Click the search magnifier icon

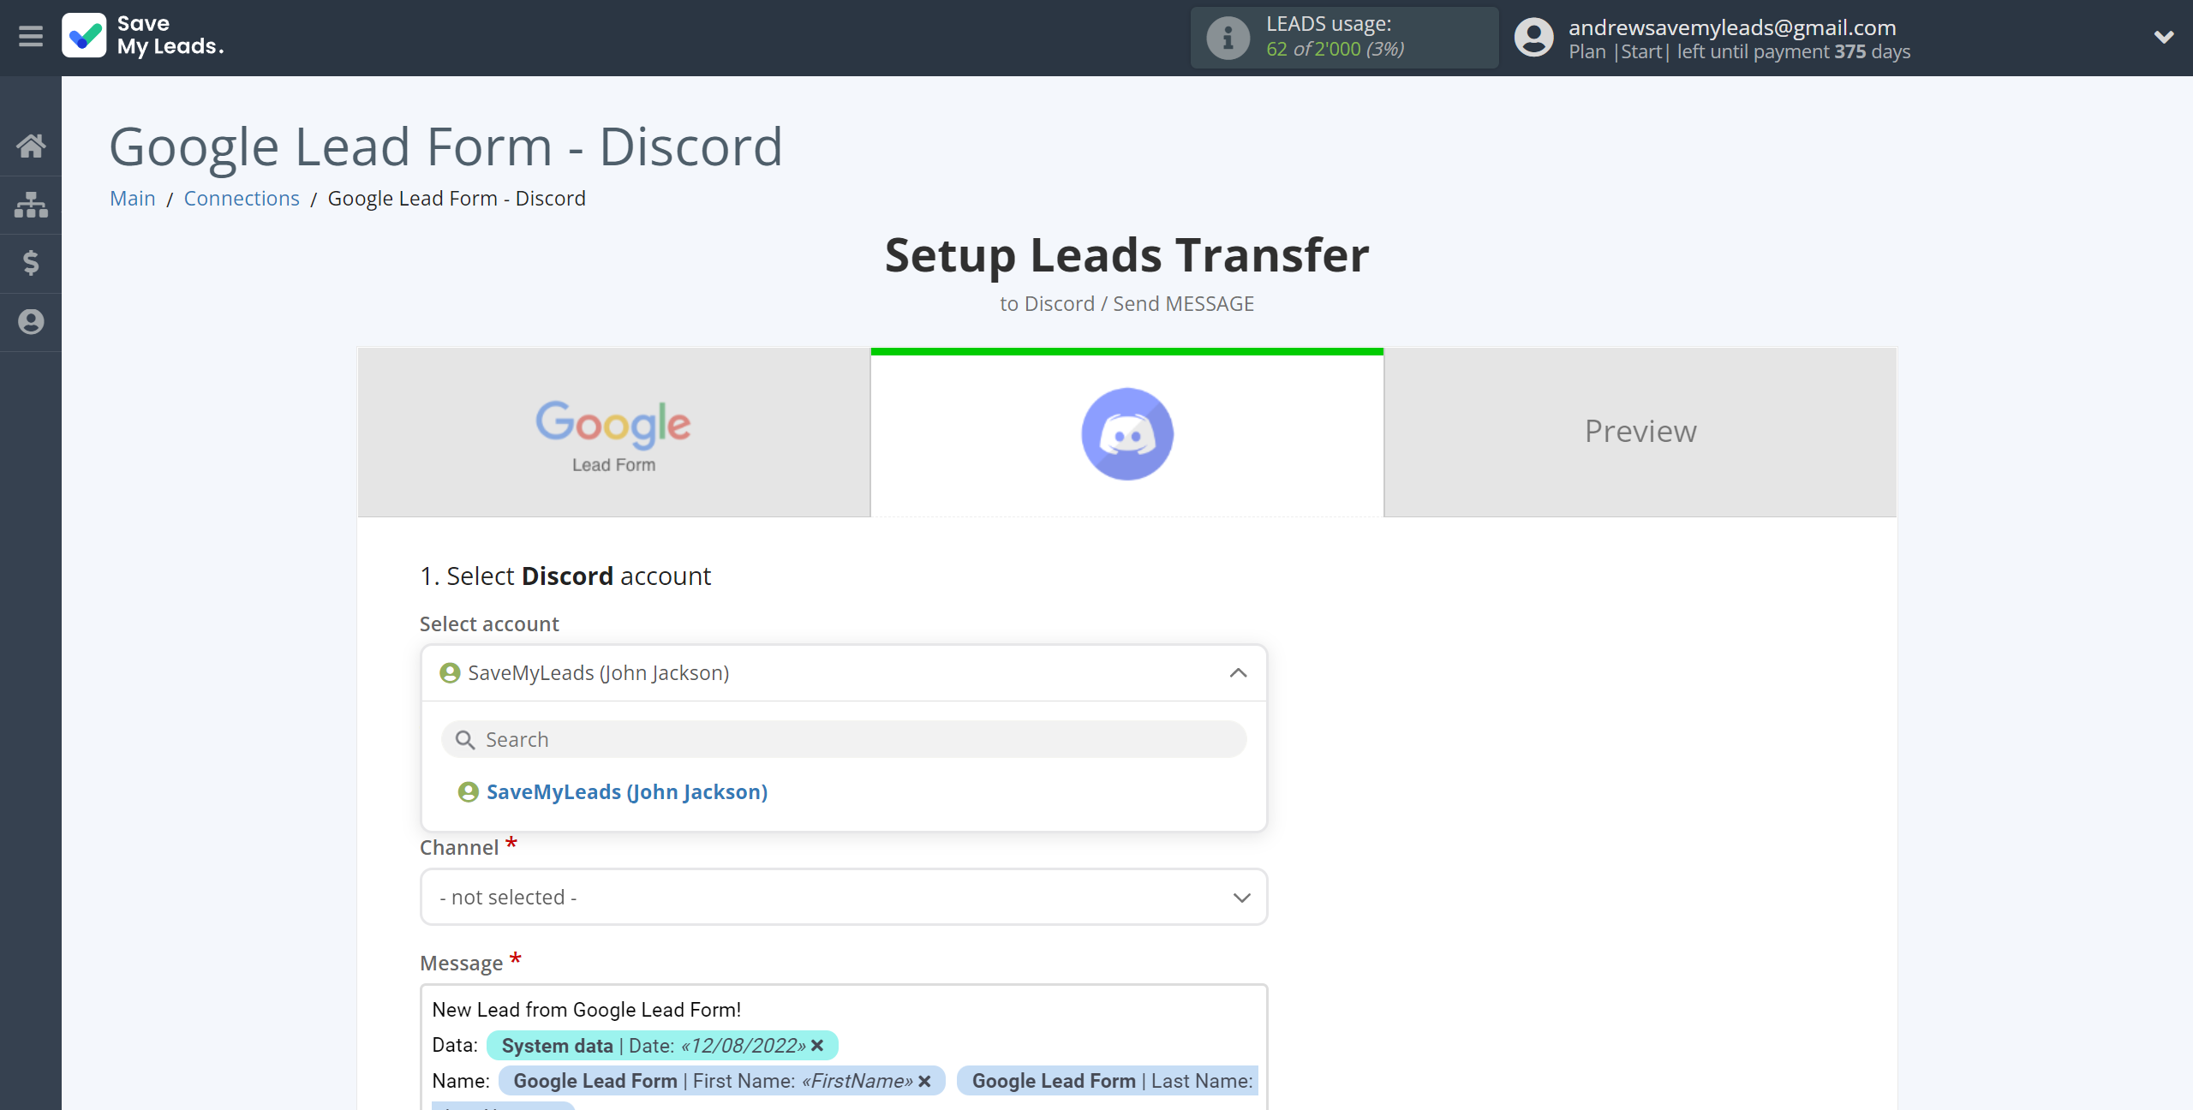tap(465, 740)
